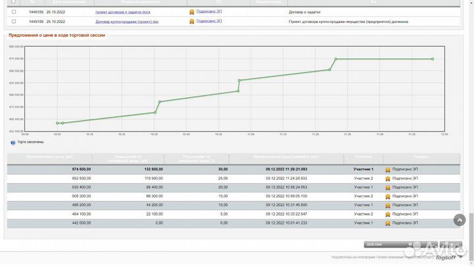Click signature seal icon in 552 500,00 row
This screenshot has height=266, width=474.
pos(388,178)
